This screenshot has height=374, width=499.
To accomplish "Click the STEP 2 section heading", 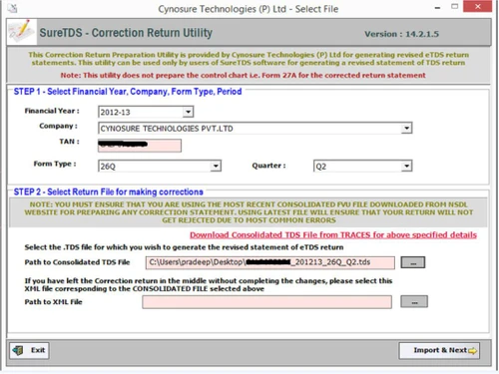I will coord(108,191).
